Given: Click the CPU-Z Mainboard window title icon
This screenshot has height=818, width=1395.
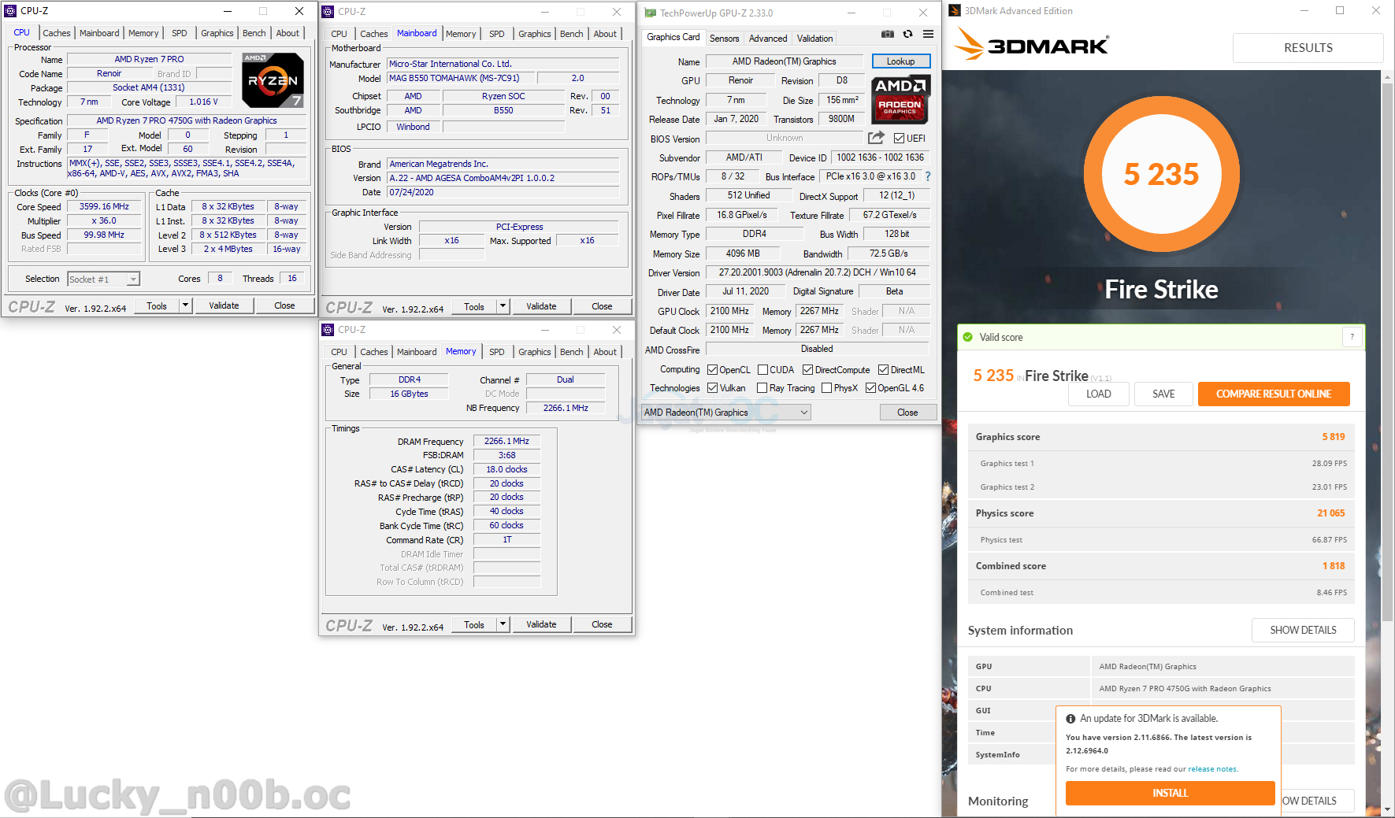Looking at the screenshot, I should 328,11.
